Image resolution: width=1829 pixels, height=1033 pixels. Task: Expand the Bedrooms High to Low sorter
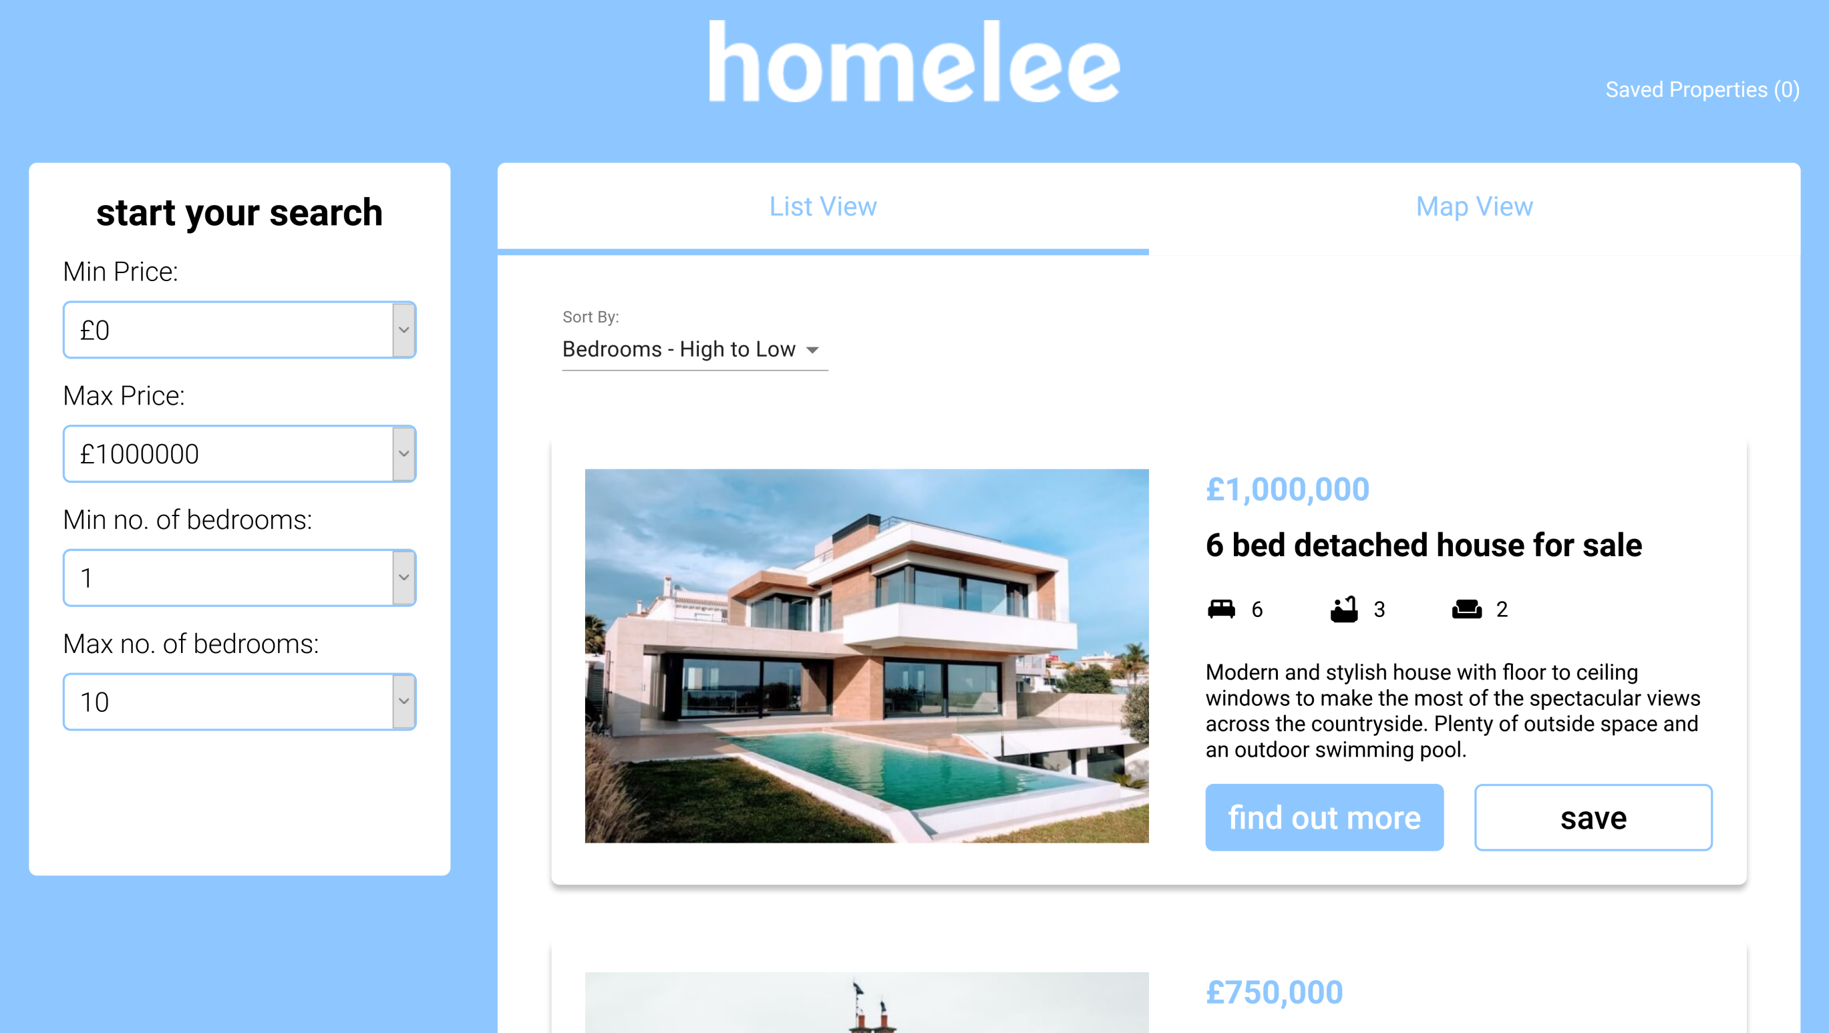(692, 349)
